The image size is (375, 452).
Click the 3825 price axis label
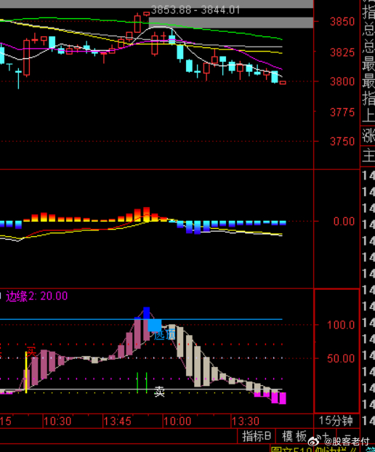pyautogui.click(x=342, y=52)
